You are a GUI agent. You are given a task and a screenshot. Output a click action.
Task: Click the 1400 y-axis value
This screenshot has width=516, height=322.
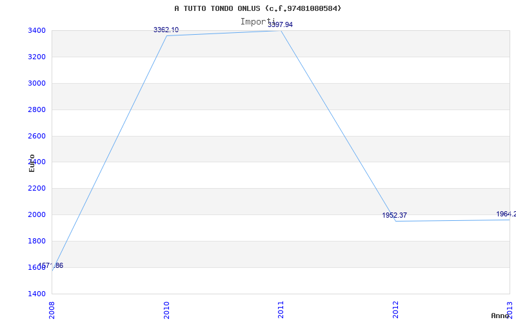[37, 294]
